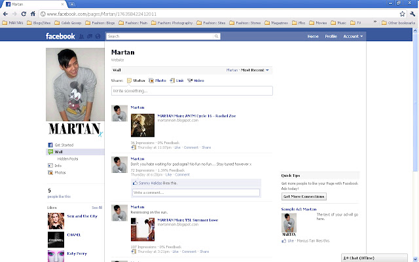Click the CHANEL page thumbnail
This screenshot has width=419, height=262.
click(x=56, y=240)
